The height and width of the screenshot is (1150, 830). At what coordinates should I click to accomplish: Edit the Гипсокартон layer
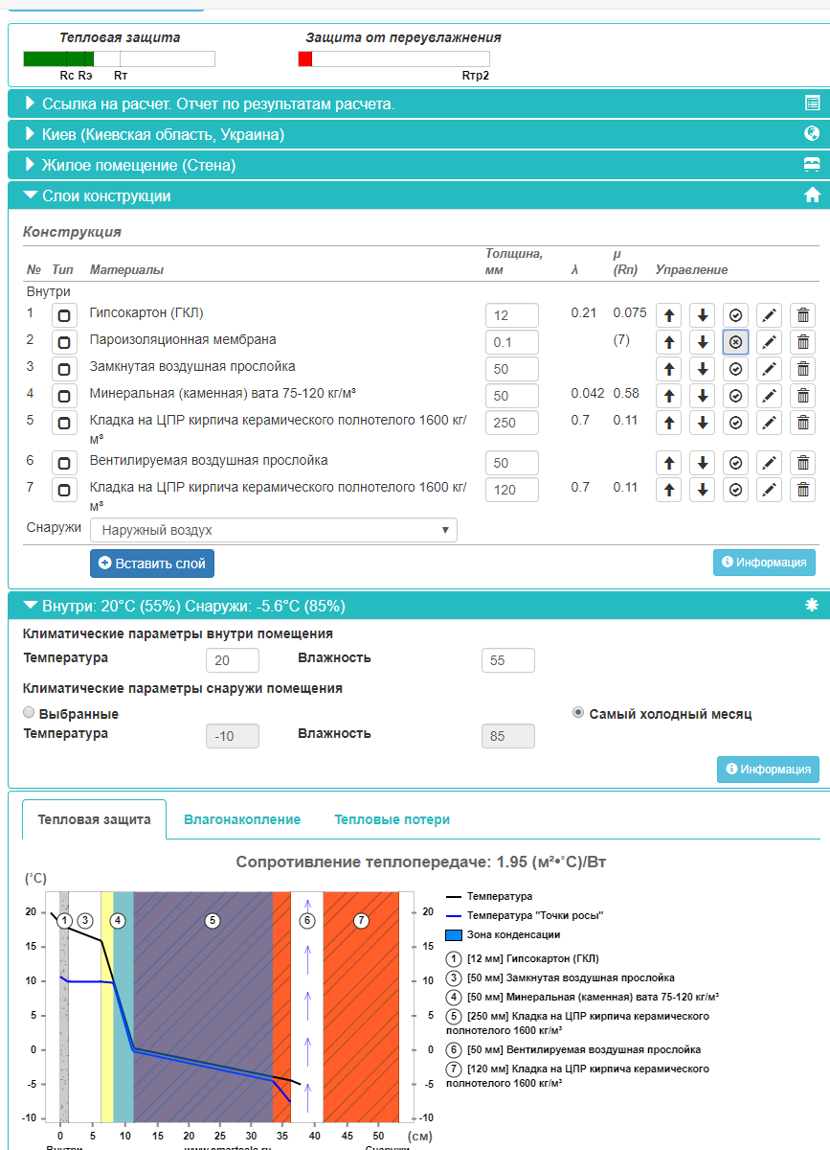(x=769, y=314)
